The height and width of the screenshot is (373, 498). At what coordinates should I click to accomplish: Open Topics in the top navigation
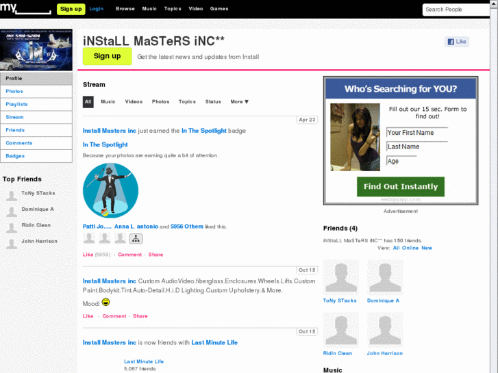173,9
